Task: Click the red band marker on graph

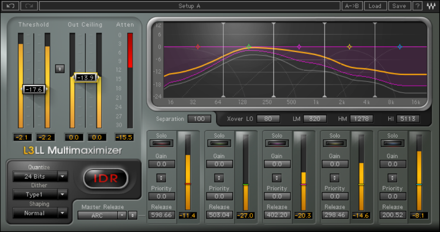Action: point(198,47)
